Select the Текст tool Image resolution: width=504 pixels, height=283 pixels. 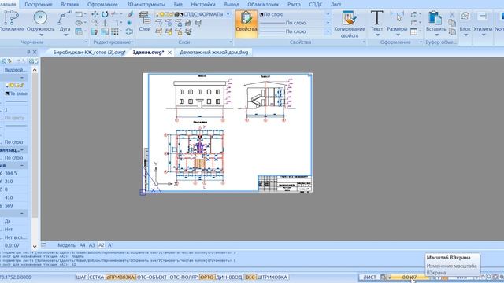point(376,21)
